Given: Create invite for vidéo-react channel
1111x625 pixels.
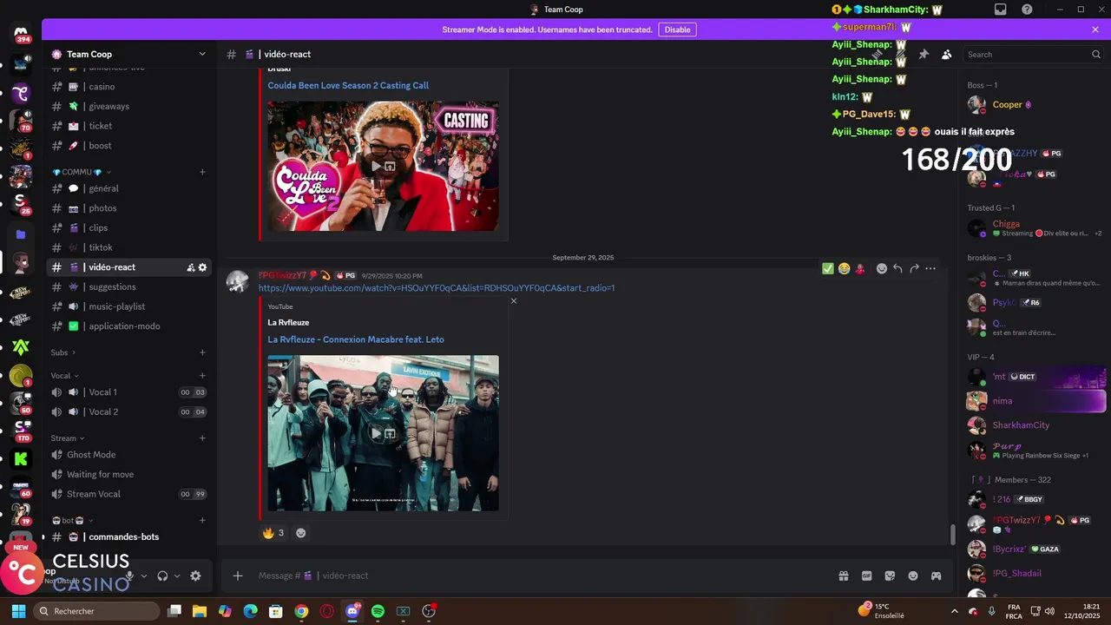Looking at the screenshot, I should coord(190,267).
